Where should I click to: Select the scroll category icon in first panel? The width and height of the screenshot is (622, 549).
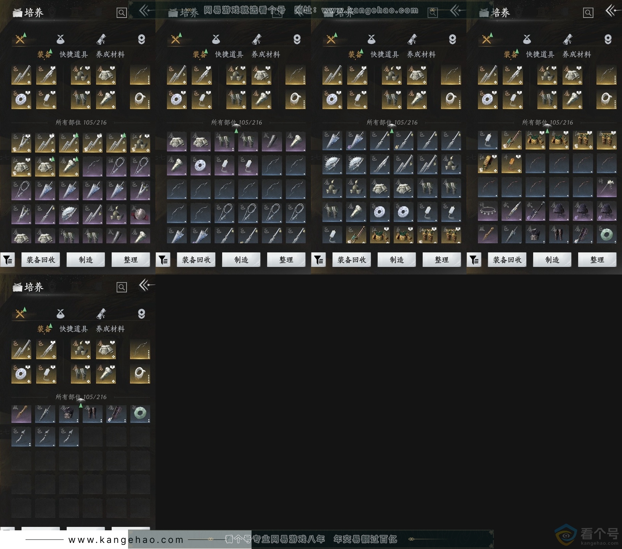click(x=101, y=39)
